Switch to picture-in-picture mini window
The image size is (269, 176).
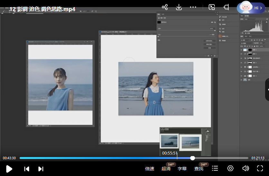point(212,7)
